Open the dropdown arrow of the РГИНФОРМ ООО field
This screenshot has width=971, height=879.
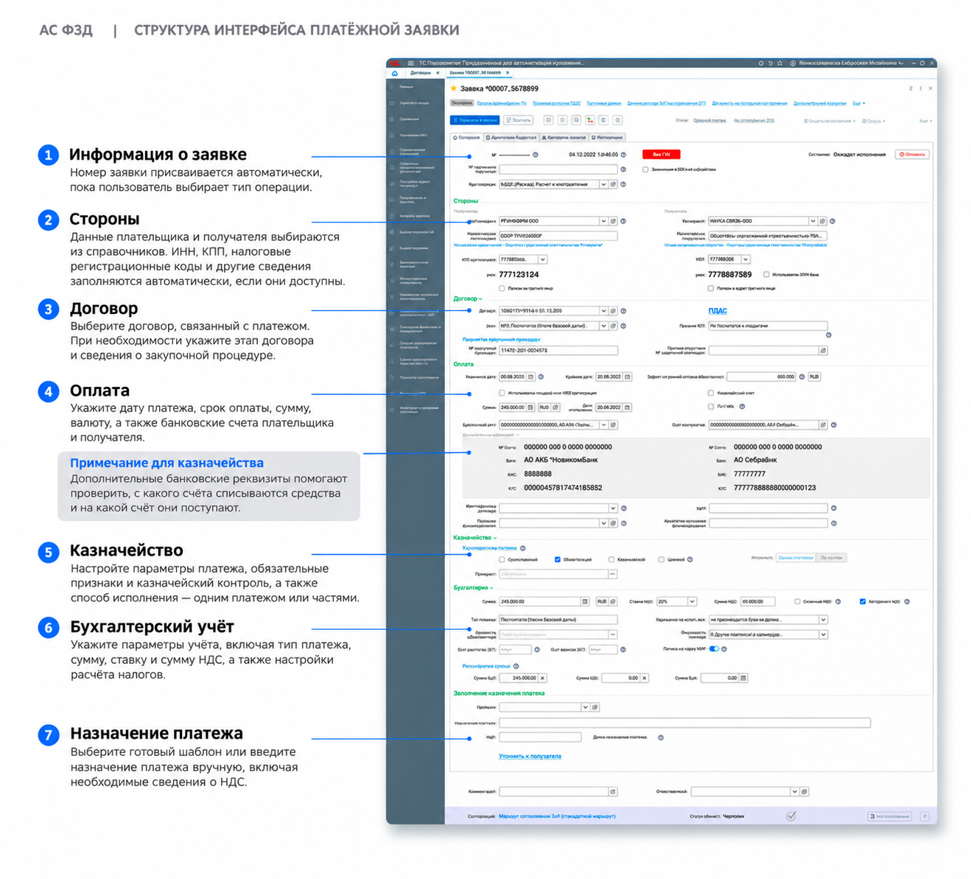pyautogui.click(x=603, y=221)
